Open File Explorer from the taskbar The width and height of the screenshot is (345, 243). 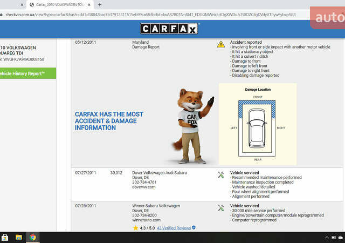(19, 237)
